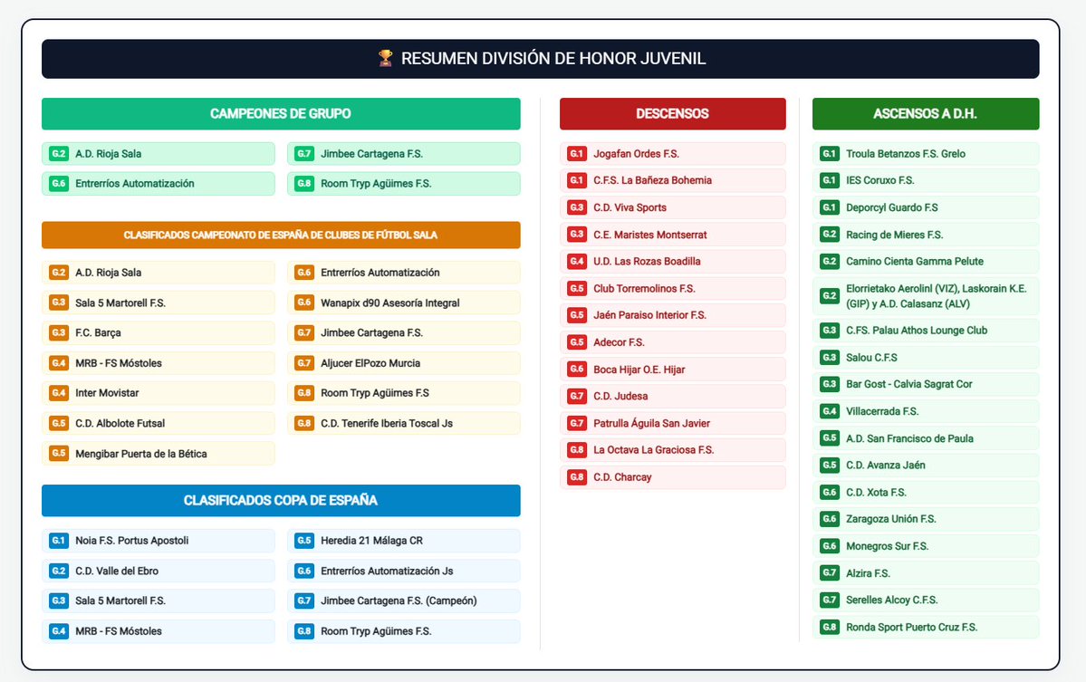Click Monegros Sur F.S.
This screenshot has height=682, width=1086.
(x=926, y=545)
